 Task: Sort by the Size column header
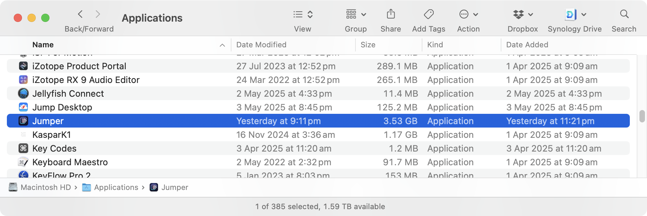point(368,45)
